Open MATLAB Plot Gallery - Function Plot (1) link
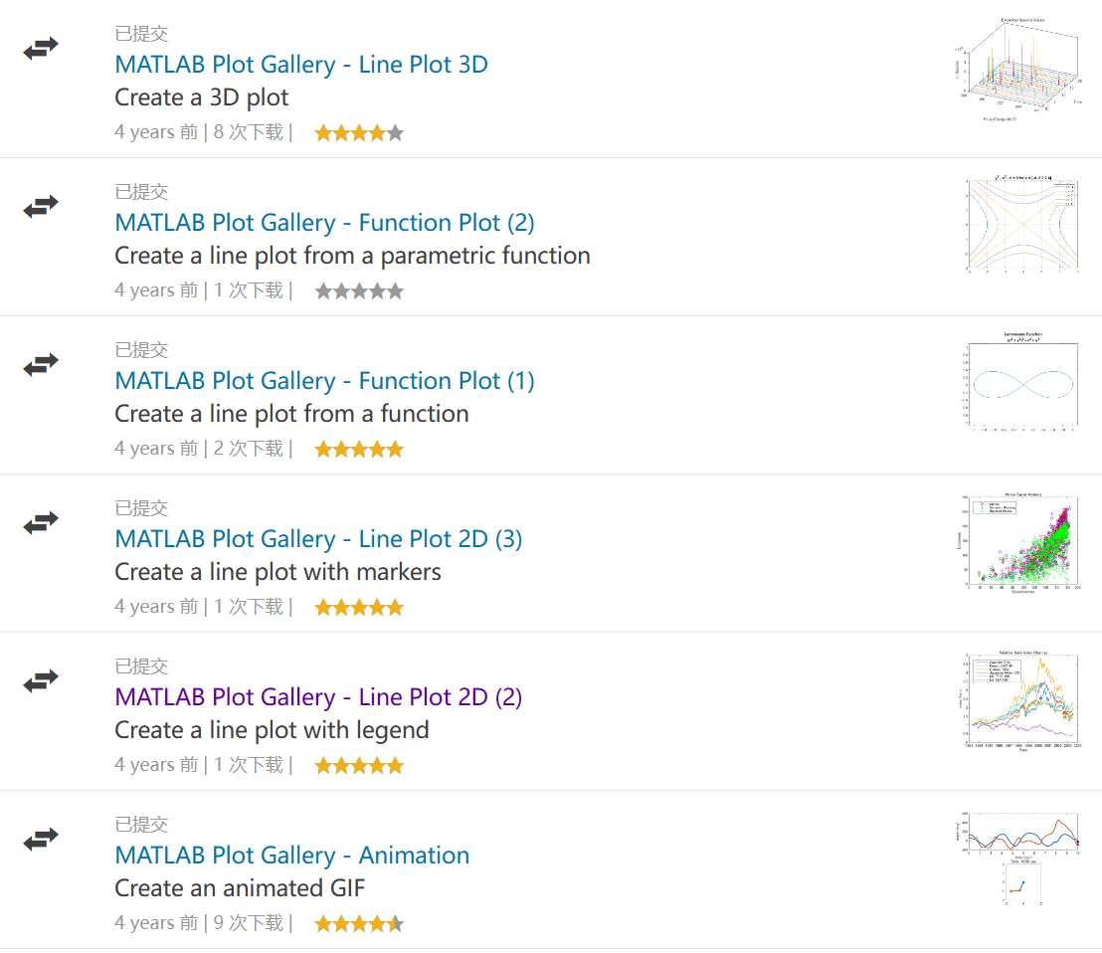 324,381
